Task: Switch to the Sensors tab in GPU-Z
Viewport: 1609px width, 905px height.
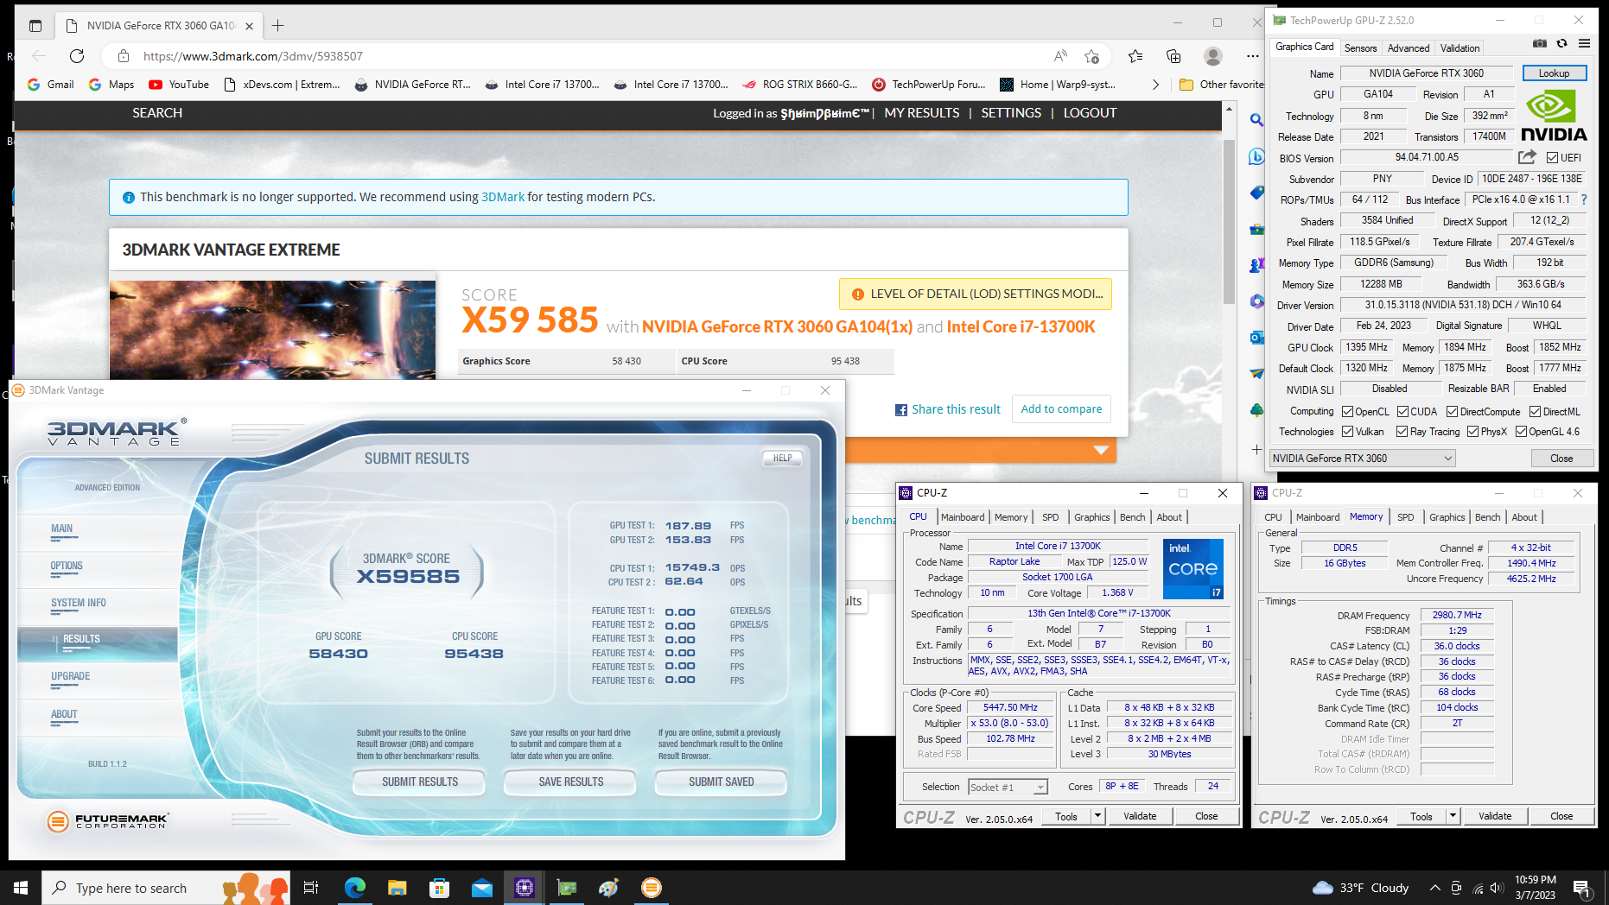Action: coord(1360,48)
